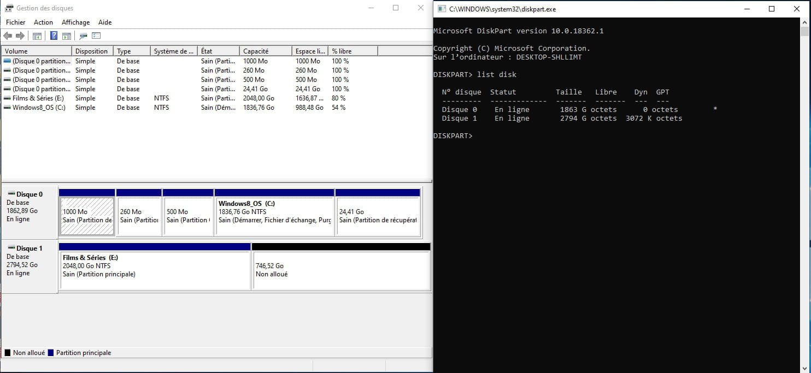Open the Fichier menu
The image size is (811, 373).
pos(16,22)
